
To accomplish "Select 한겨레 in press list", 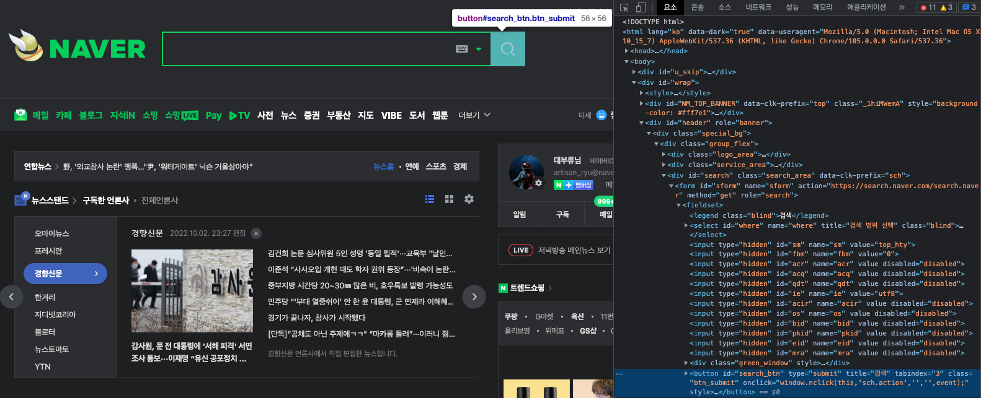I will (x=45, y=297).
